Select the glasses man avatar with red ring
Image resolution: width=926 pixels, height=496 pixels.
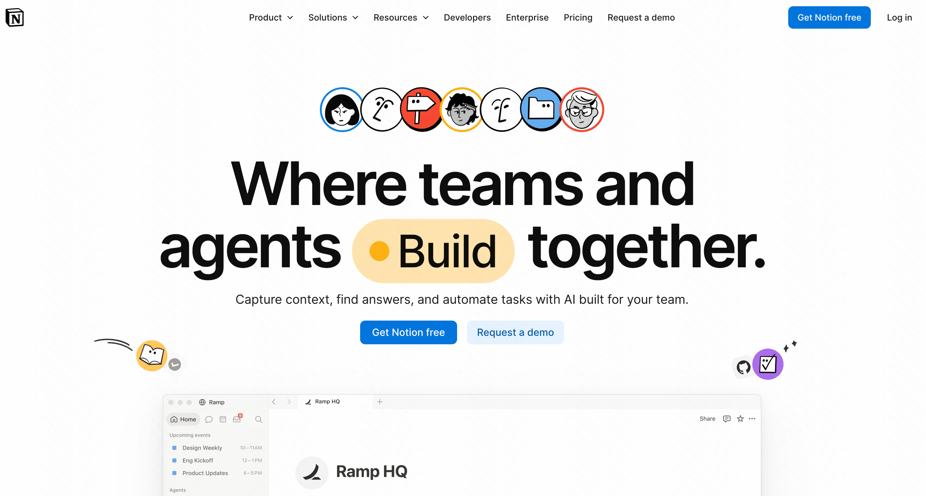pyautogui.click(x=581, y=110)
